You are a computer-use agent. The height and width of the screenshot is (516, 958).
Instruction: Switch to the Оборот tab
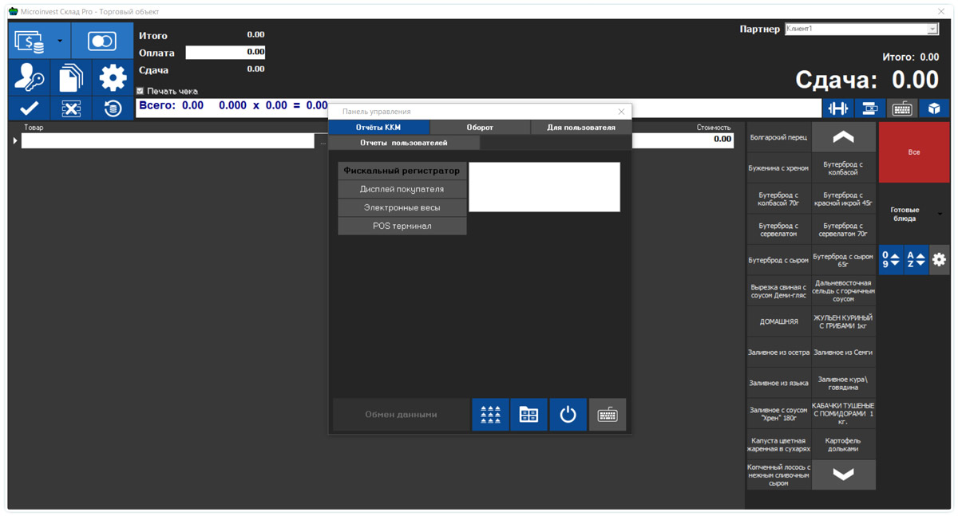480,128
